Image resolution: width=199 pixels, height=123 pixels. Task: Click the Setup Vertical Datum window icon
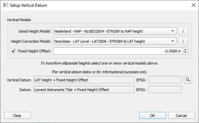(x=6, y=5)
